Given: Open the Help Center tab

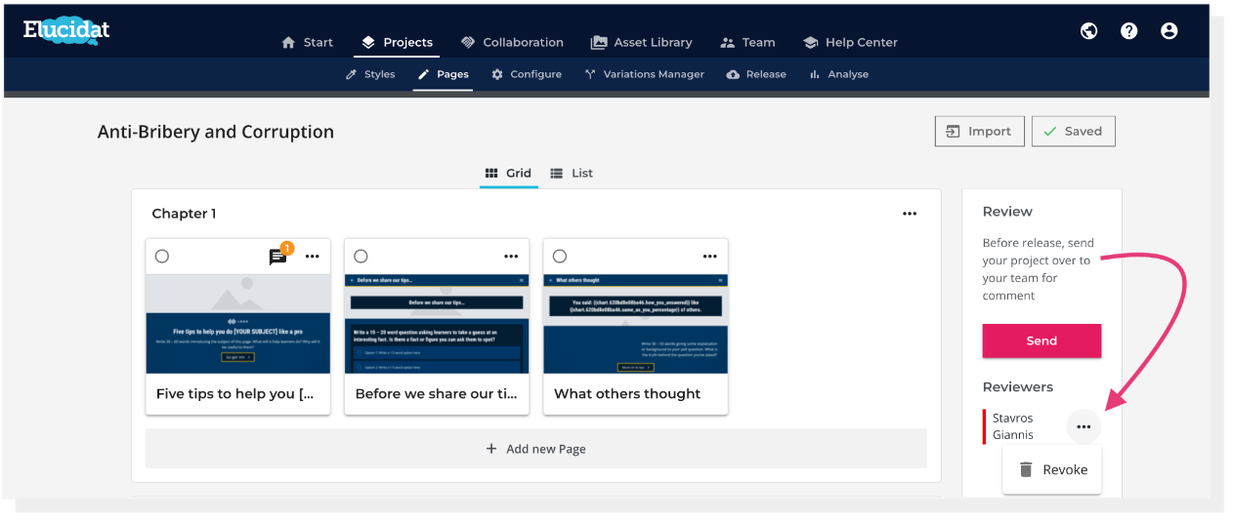Looking at the screenshot, I should pyautogui.click(x=850, y=42).
